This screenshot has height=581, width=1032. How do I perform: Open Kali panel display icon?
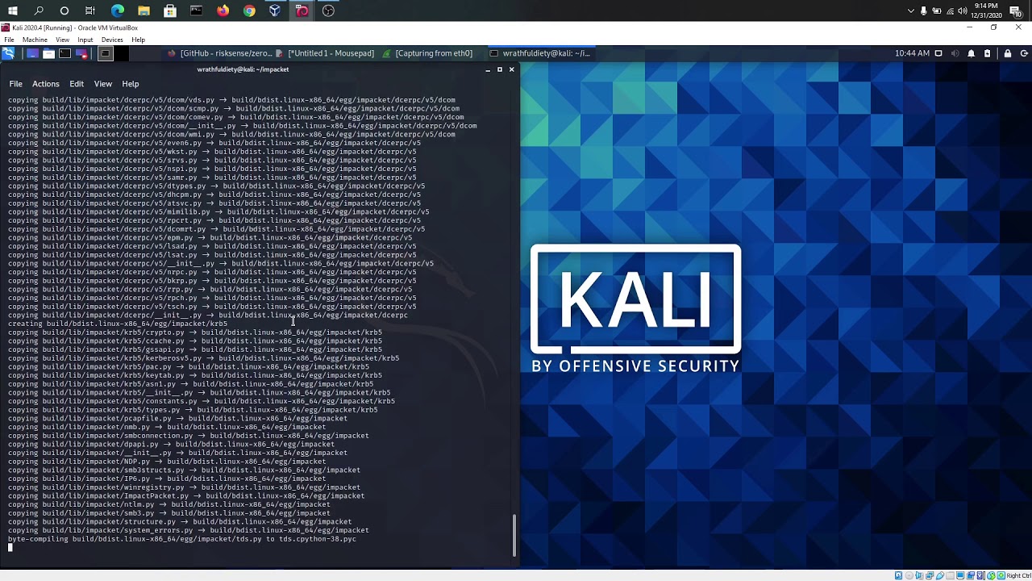(x=938, y=53)
